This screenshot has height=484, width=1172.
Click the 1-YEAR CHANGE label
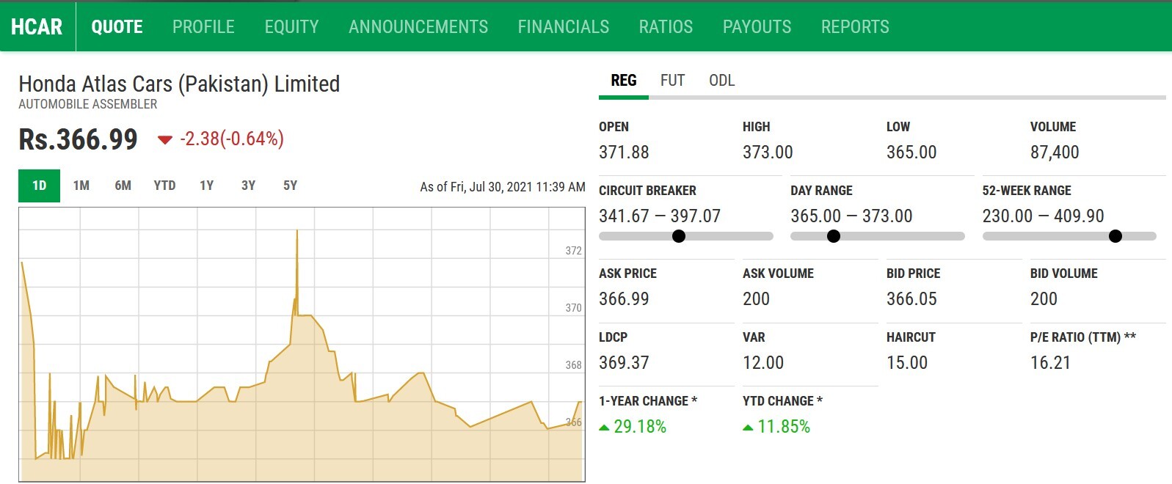[x=648, y=401]
